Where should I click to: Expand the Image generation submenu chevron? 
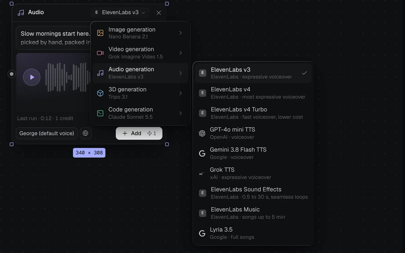coord(180,33)
